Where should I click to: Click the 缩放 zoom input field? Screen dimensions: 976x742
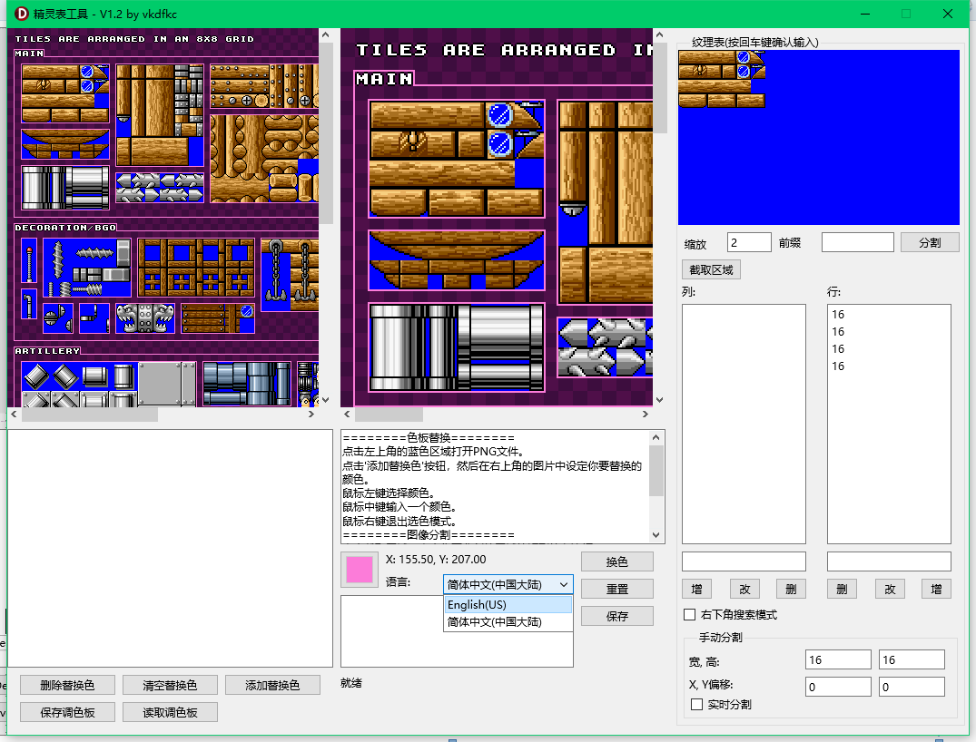(x=749, y=242)
